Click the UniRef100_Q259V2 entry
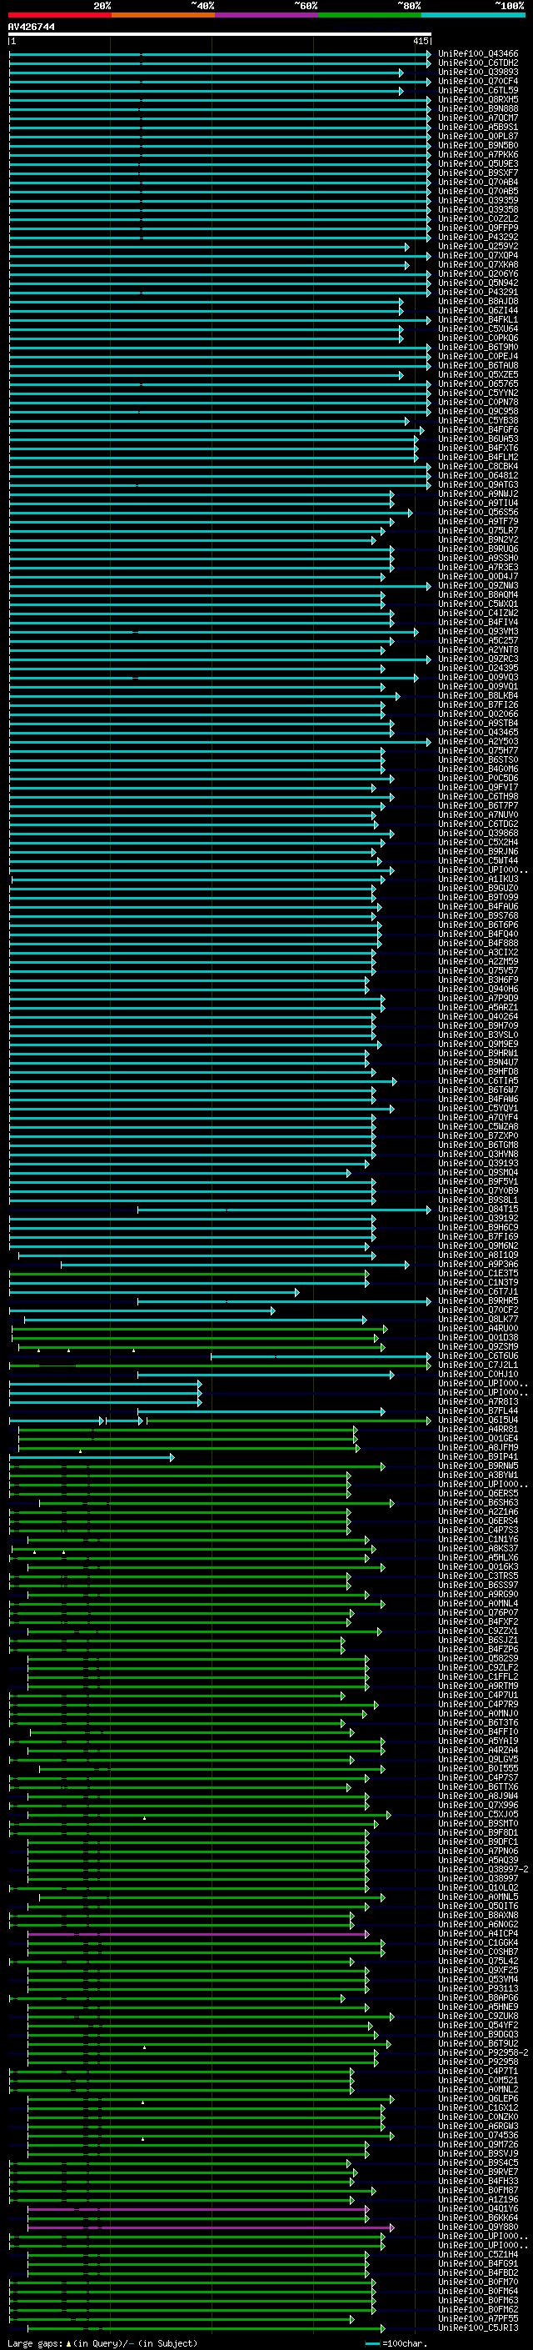This screenshot has height=2350, width=533. [478, 246]
